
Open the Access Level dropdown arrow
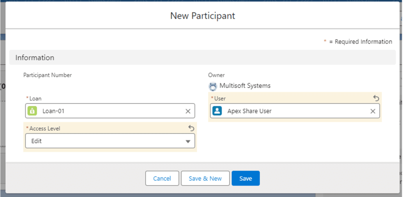click(188, 141)
